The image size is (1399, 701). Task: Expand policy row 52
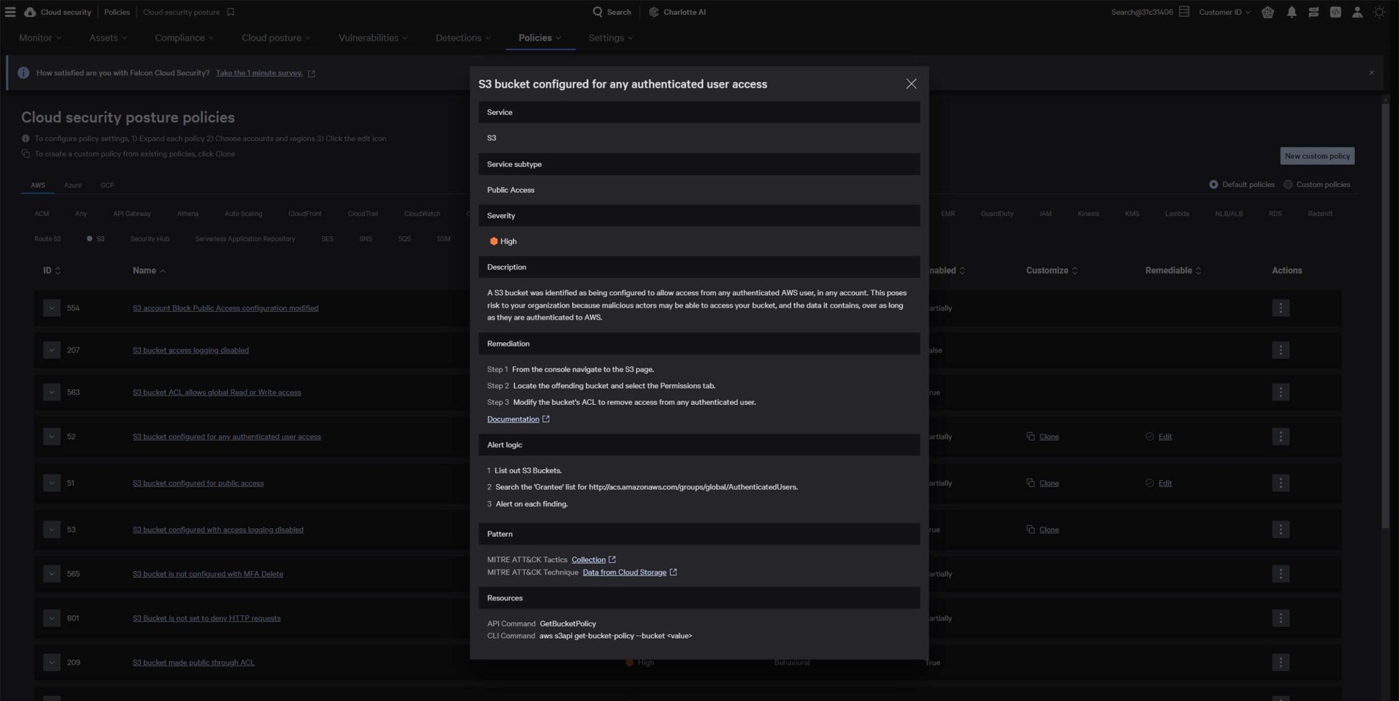[x=51, y=436]
